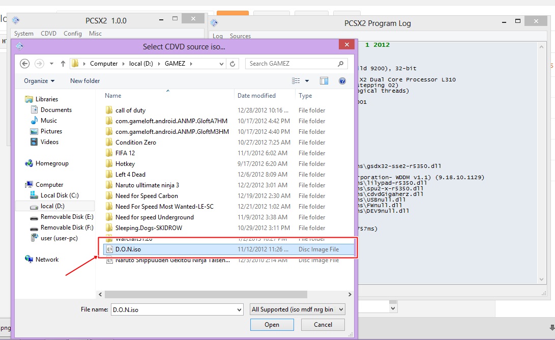Open user (user-pc) location
555x340 pixels.
pyautogui.click(x=54, y=238)
